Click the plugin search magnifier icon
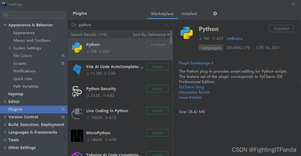The height and width of the screenshot is (156, 301). tap(74, 25)
